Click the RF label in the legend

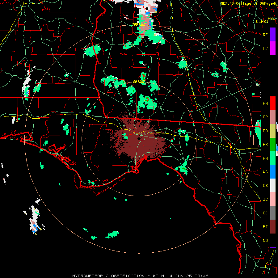pyautogui.click(x=265, y=35)
